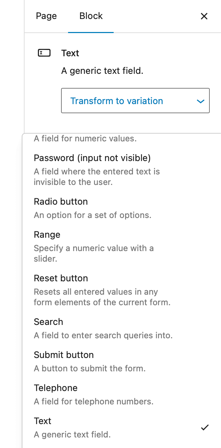Viewport: 221px width, 448px height.
Task: Click the chevron on Transform to variation
Action: coord(200,101)
